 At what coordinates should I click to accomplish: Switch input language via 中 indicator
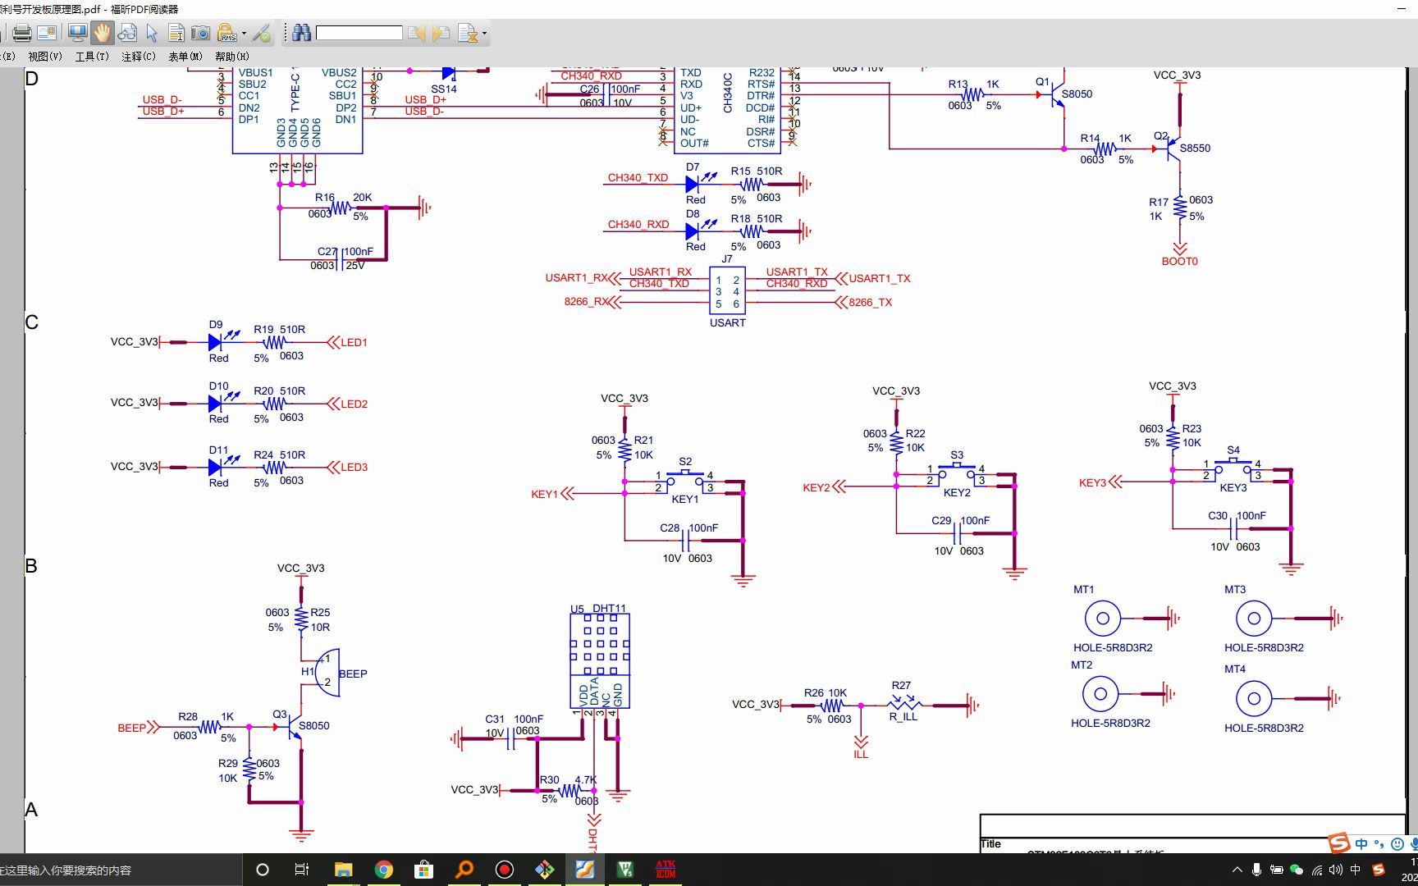pyautogui.click(x=1355, y=870)
